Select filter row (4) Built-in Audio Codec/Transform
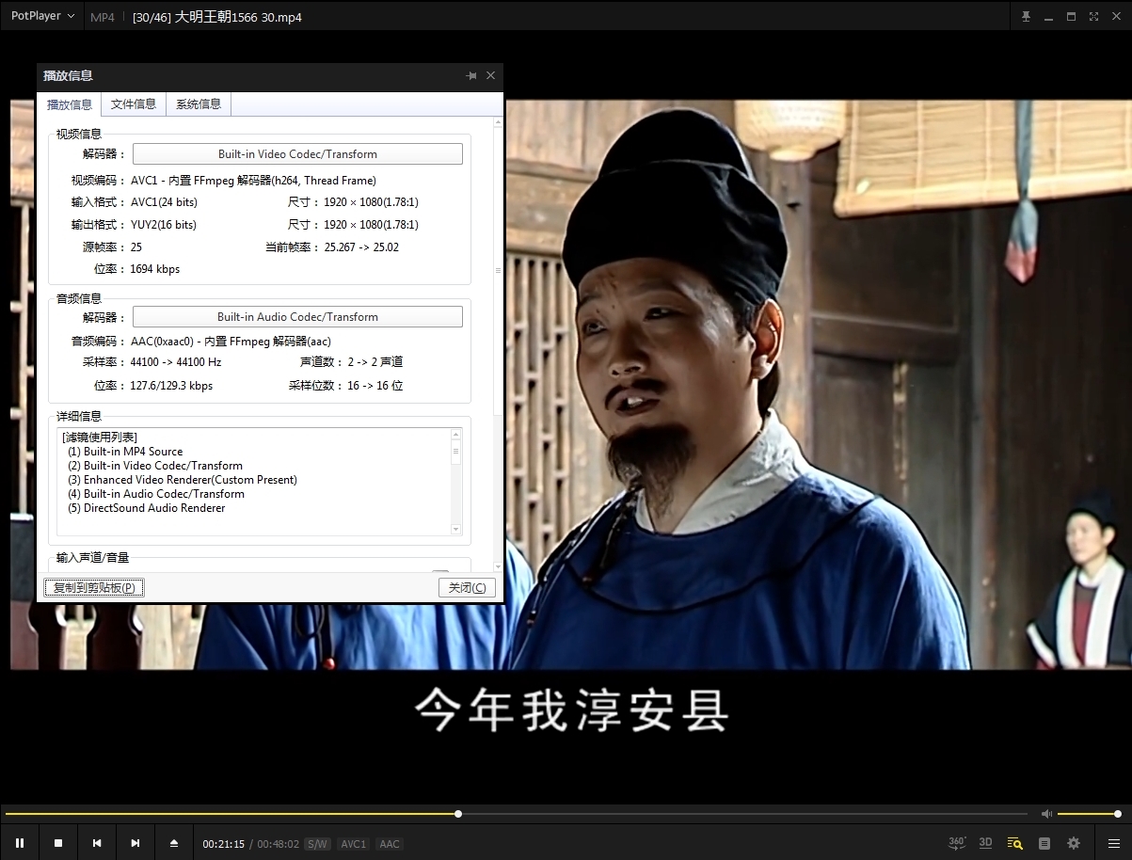1132x860 pixels. tap(156, 494)
